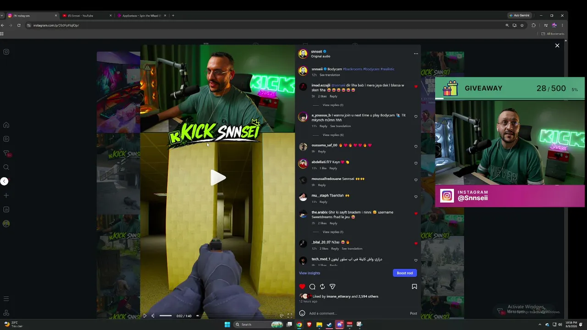Go to the previous post arrow
587x330 pixels.
[4, 181]
